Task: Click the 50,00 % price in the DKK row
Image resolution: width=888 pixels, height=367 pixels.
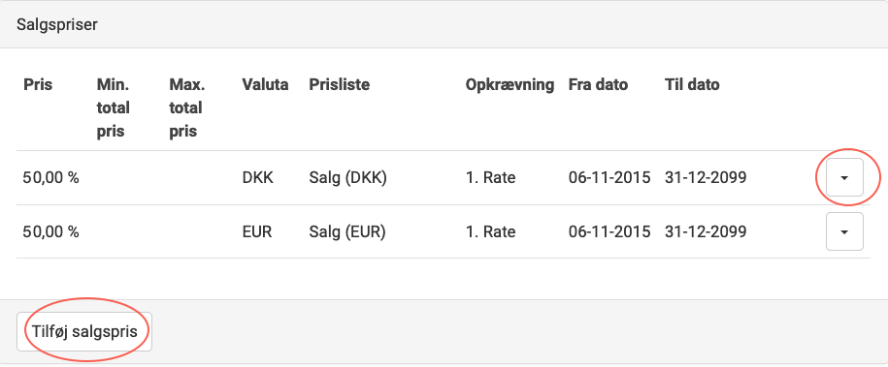Action: 51,177
